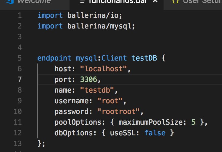Click the import keyword on line 2
222x152 pixels.
[x=50, y=26]
